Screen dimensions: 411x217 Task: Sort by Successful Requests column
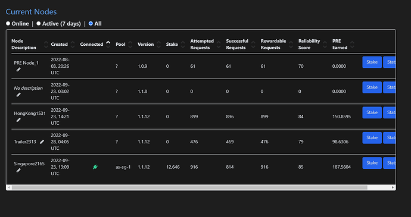(253, 44)
